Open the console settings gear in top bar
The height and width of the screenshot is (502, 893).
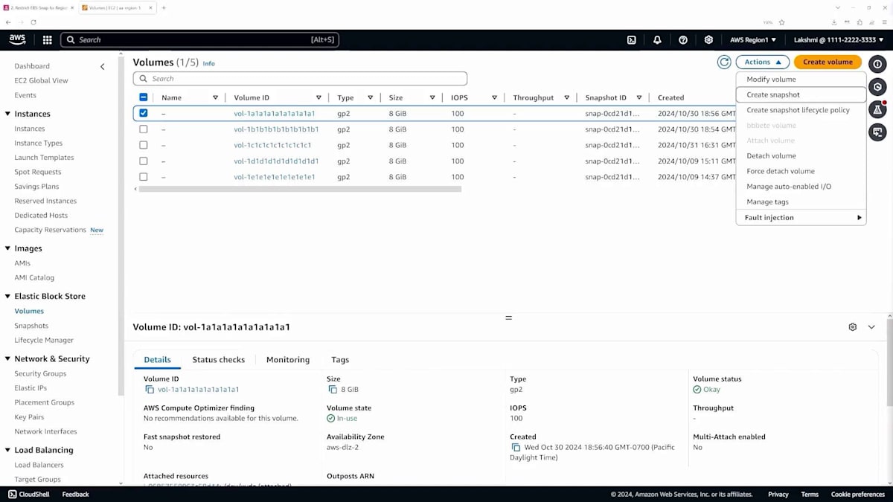tap(708, 40)
